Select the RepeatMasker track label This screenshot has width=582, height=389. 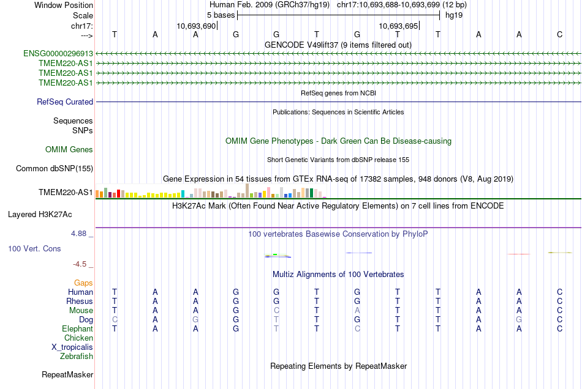tap(67, 375)
